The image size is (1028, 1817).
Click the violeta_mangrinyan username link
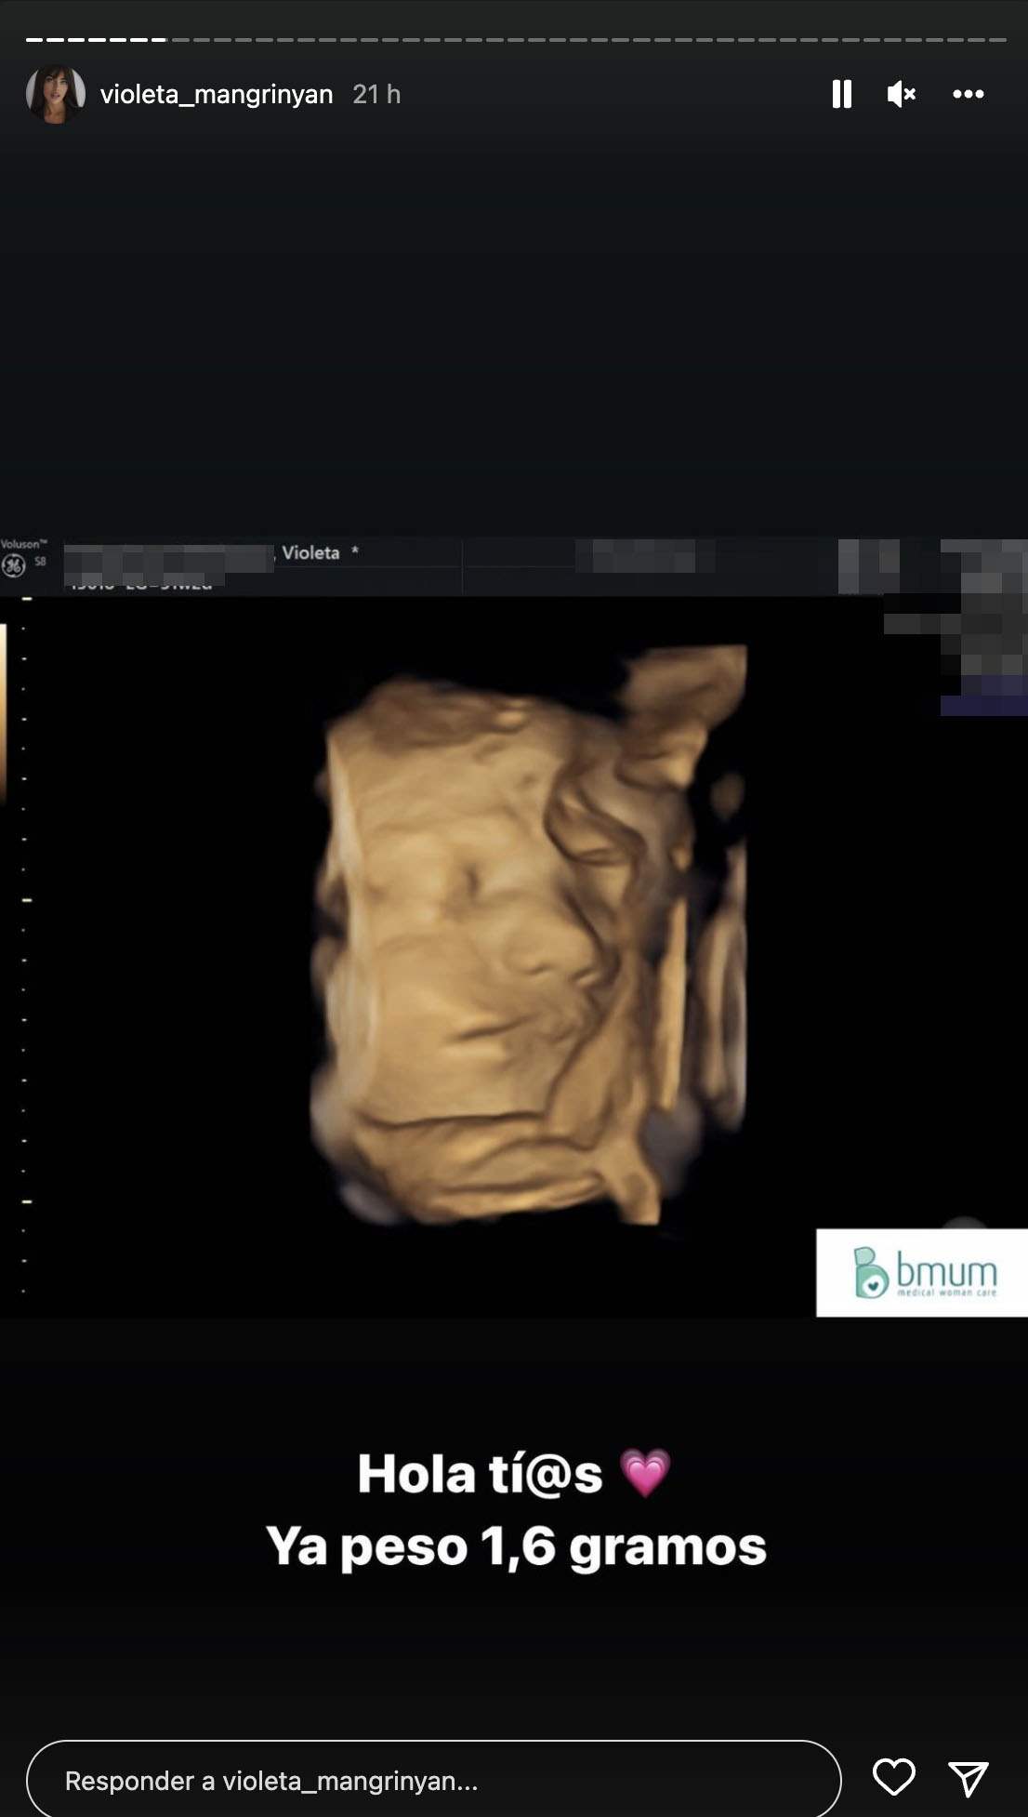(216, 95)
